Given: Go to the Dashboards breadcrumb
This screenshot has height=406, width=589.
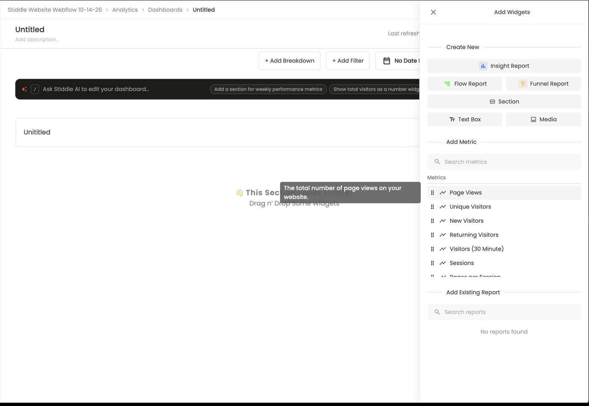Looking at the screenshot, I should 165,10.
